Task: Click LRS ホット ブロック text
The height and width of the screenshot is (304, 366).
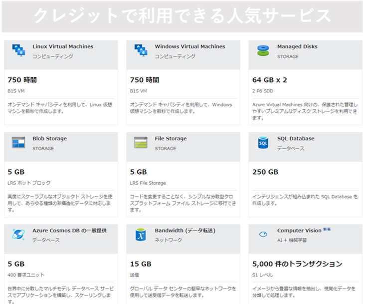Action: tap(29, 183)
